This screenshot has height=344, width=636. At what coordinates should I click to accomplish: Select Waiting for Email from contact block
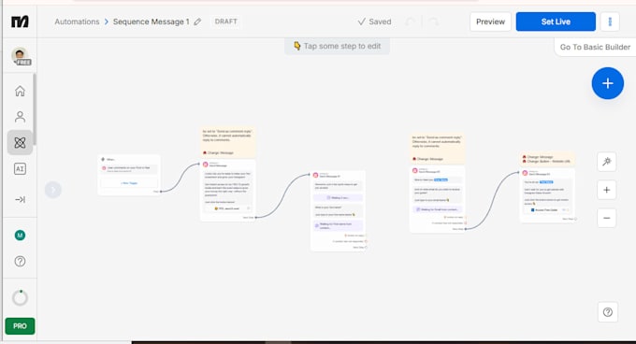(x=438, y=209)
